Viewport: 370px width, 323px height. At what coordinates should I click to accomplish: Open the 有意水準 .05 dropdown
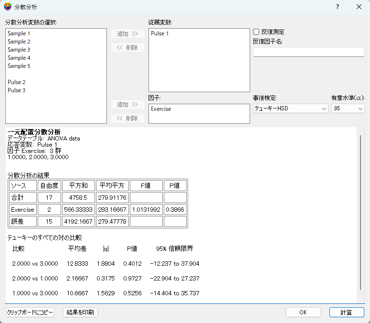348,108
